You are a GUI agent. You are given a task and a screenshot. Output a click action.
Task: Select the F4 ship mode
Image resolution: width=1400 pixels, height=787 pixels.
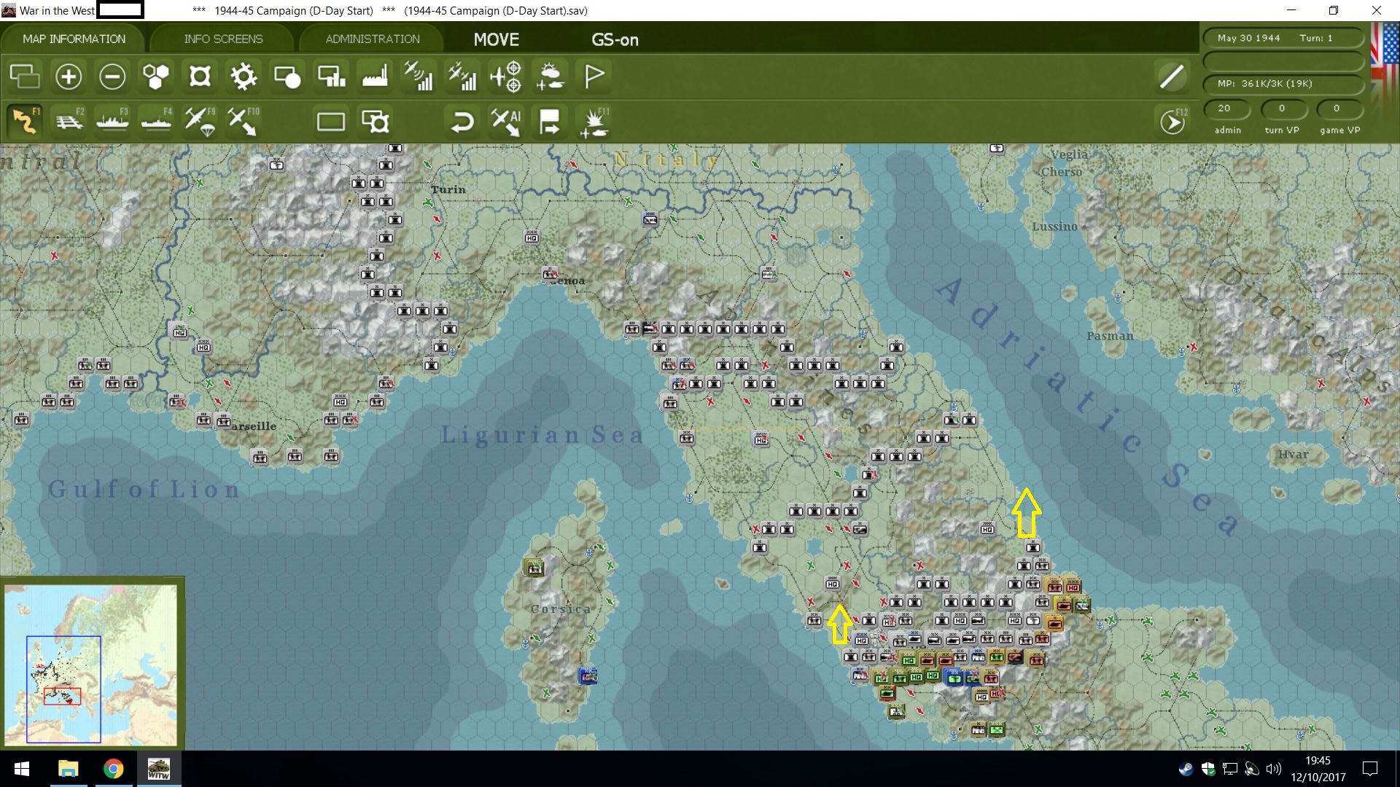pos(157,121)
